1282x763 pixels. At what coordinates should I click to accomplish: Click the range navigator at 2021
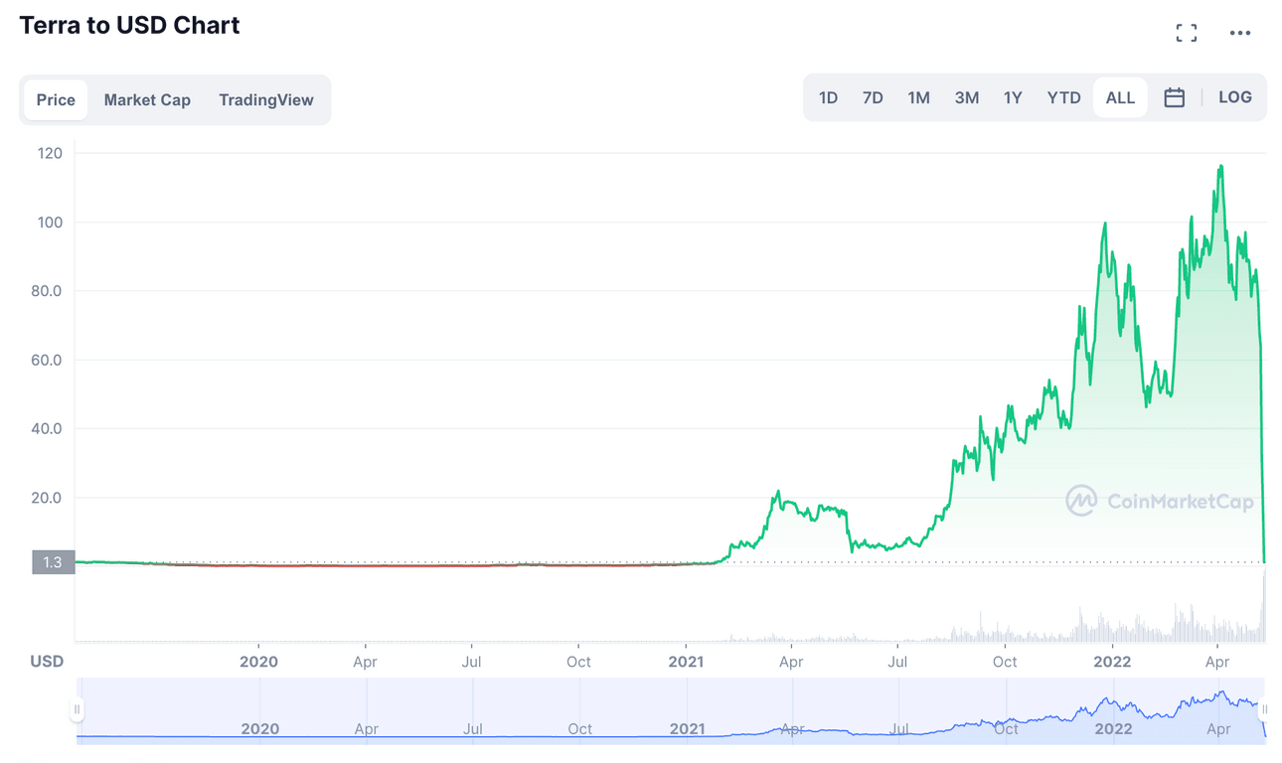pos(687,728)
